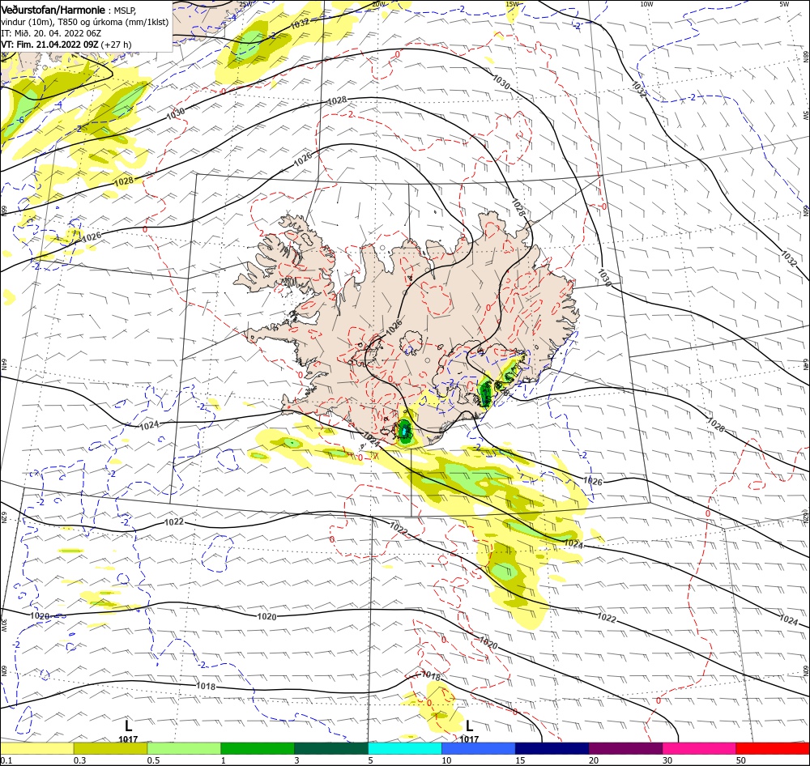Viewport: 810px width, 766px height.
Task: Select the magenta 30–50 legend swatch
Action: click(x=700, y=748)
